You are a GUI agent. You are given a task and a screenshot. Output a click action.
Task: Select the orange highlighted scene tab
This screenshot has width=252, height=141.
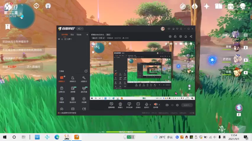click(x=65, y=35)
